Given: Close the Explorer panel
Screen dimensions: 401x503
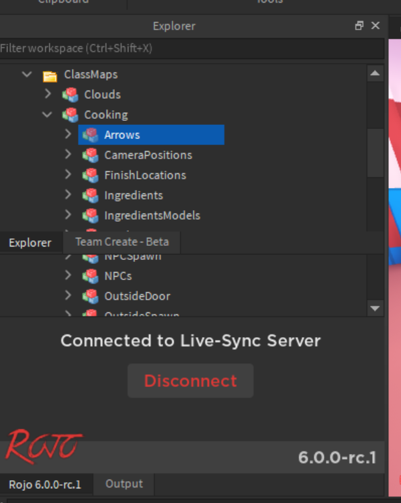Looking at the screenshot, I should 375,26.
